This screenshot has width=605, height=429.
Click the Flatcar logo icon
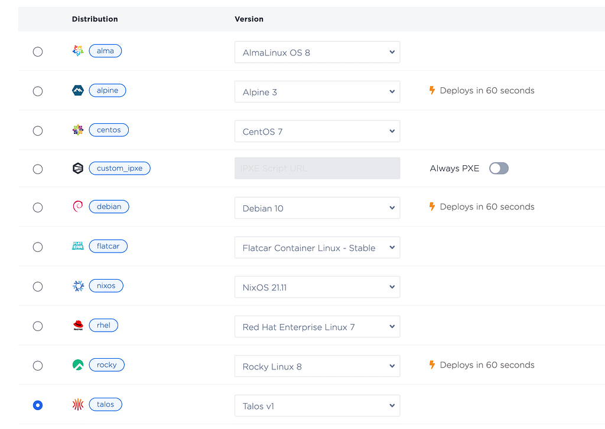click(x=78, y=246)
